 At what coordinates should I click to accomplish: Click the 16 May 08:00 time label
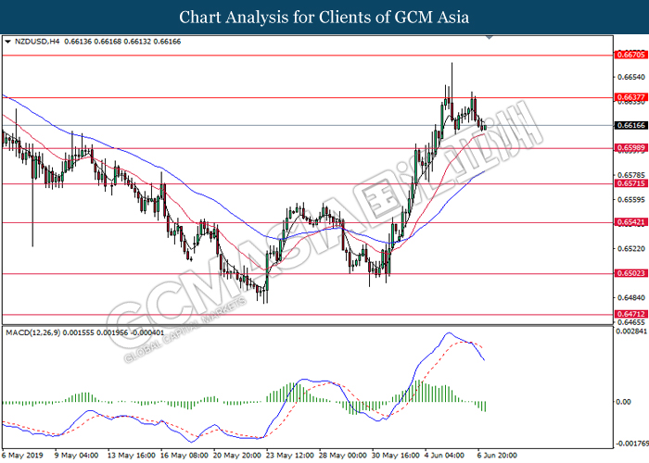(x=185, y=456)
